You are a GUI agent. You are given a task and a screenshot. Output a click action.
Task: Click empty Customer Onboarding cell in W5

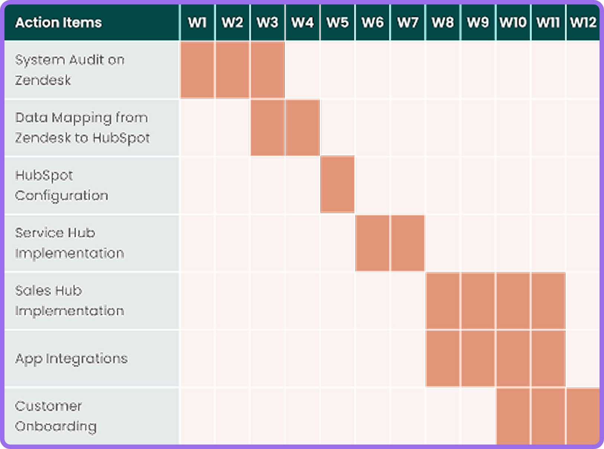click(x=337, y=416)
